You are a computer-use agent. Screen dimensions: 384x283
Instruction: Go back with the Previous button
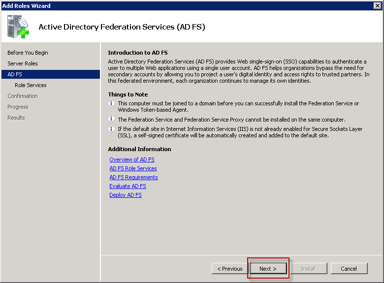pyautogui.click(x=230, y=269)
